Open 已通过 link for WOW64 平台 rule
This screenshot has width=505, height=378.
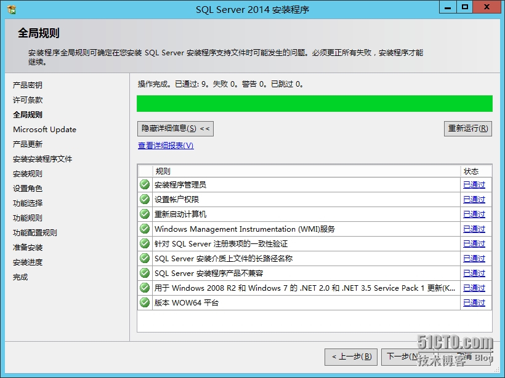click(474, 303)
